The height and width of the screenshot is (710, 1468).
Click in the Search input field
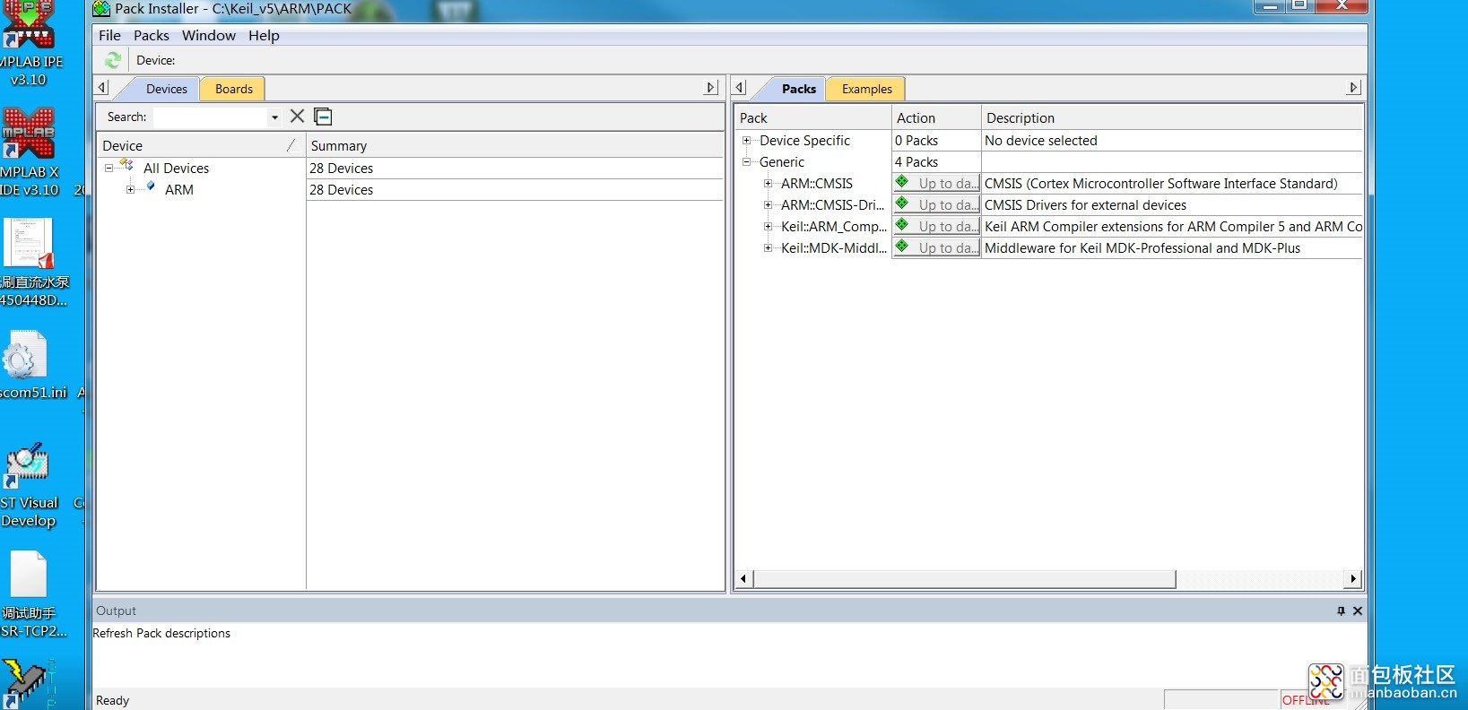click(x=210, y=117)
